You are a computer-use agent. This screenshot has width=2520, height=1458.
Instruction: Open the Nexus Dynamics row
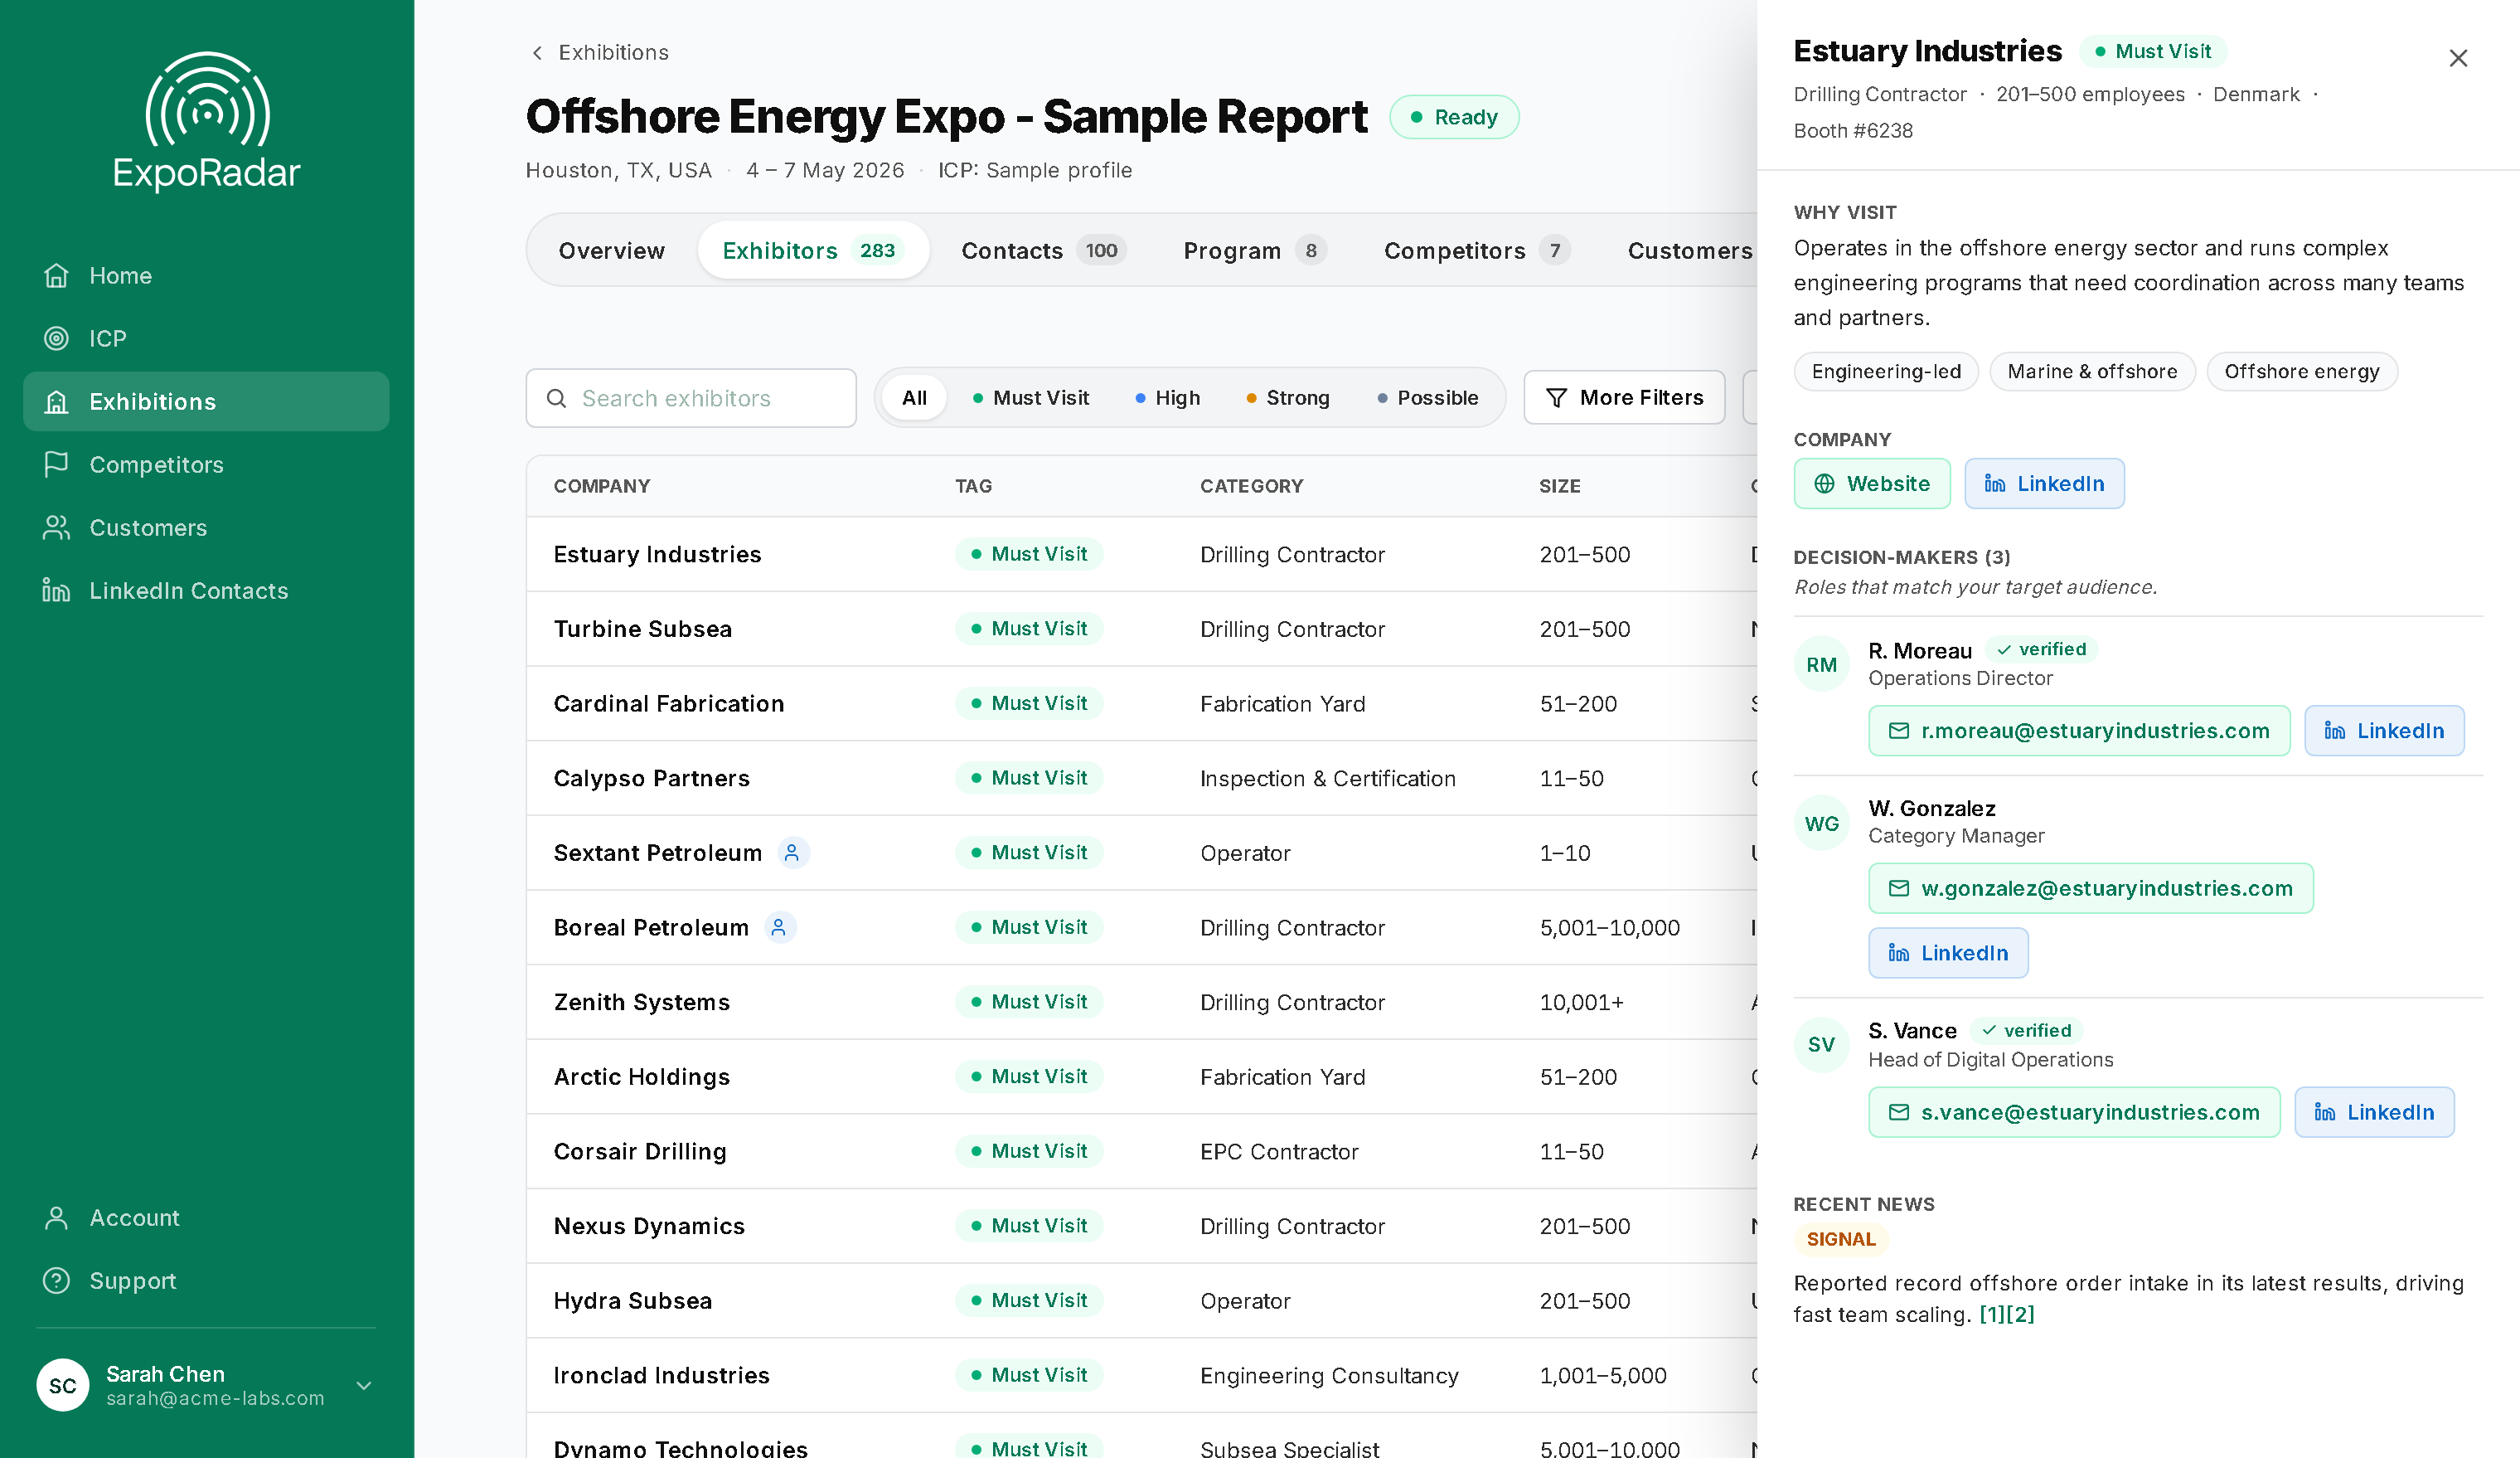(x=1141, y=1226)
